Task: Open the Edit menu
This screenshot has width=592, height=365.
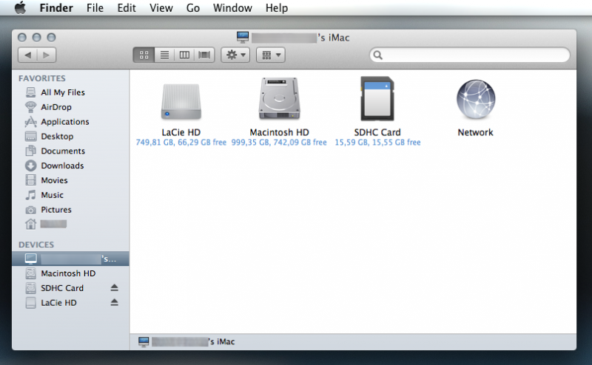Action: coord(127,8)
